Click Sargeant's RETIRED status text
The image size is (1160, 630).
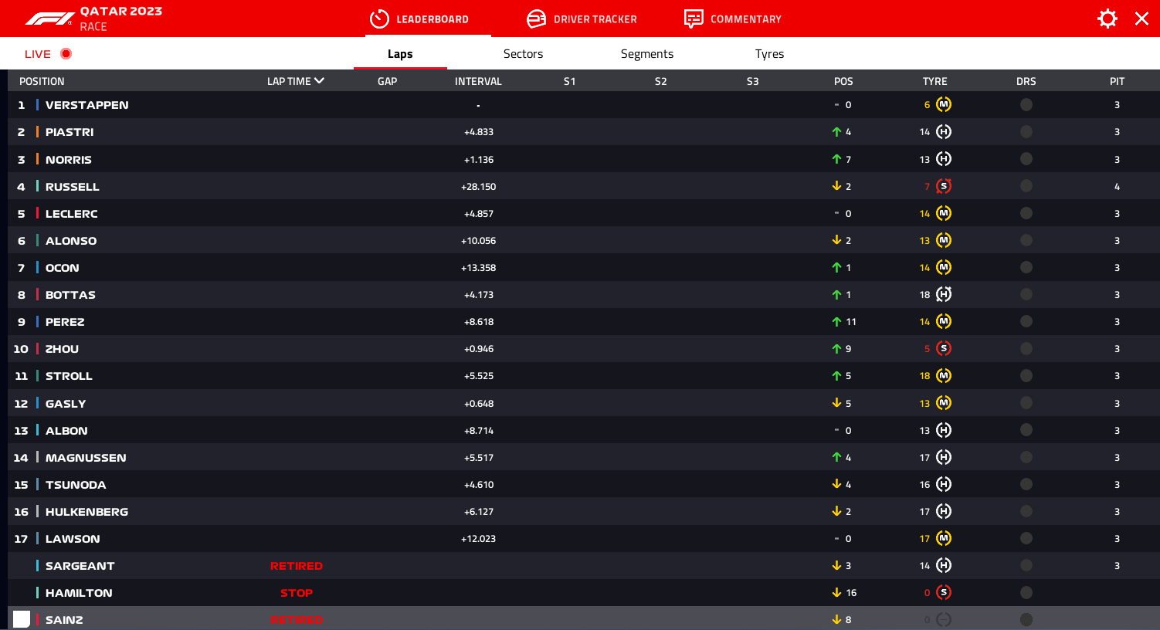click(x=297, y=566)
